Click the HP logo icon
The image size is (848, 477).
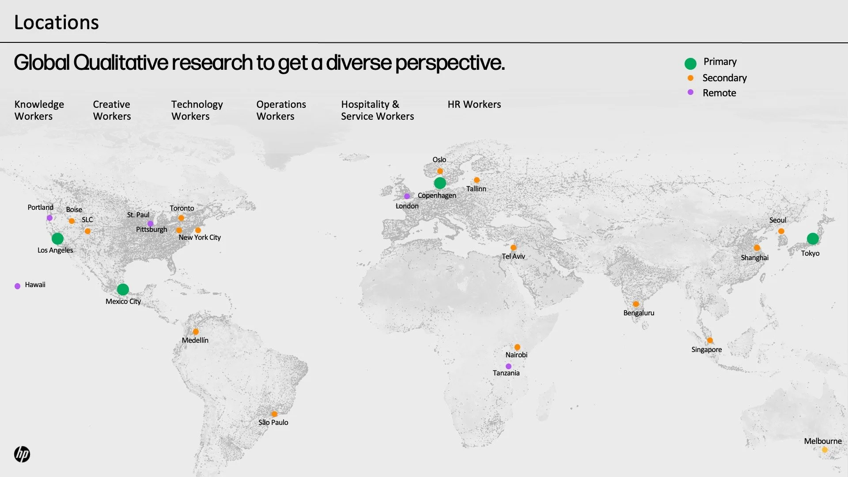(x=22, y=454)
